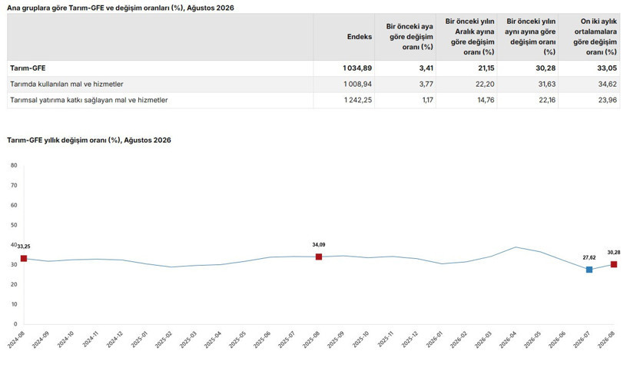630x371 pixels.
Task: Click x-axis label 2024-12
Action: tap(114, 340)
